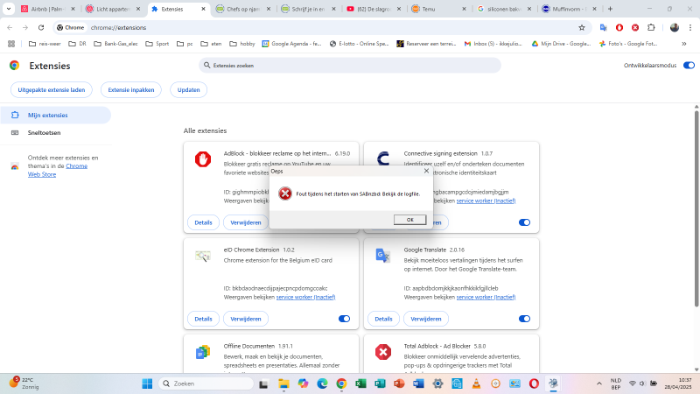Bookmark this page with the star icon
Viewport: 700px width, 394px height.
(x=582, y=28)
